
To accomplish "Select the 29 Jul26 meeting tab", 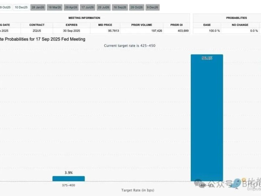I will tap(104, 7).
